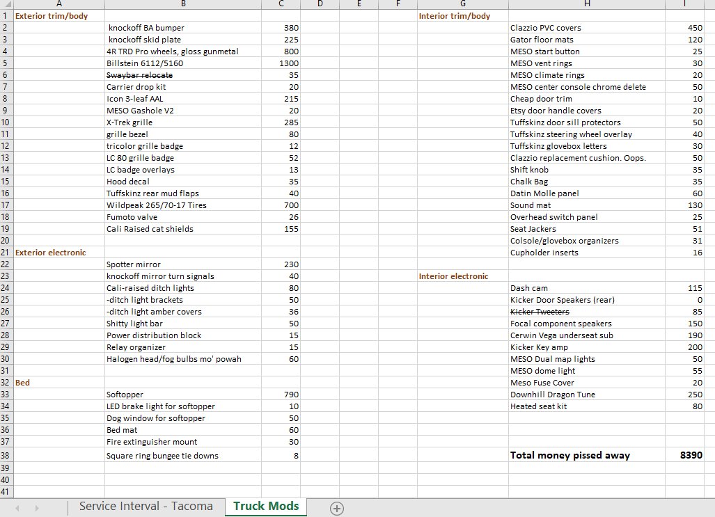Screen dimensions: 715x517
Task: Select the LC 80 grille badge cell
Action: click(x=183, y=158)
